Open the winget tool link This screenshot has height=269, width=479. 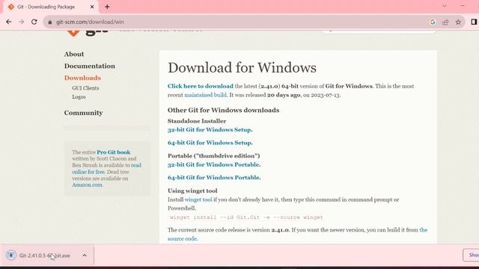coord(198,200)
